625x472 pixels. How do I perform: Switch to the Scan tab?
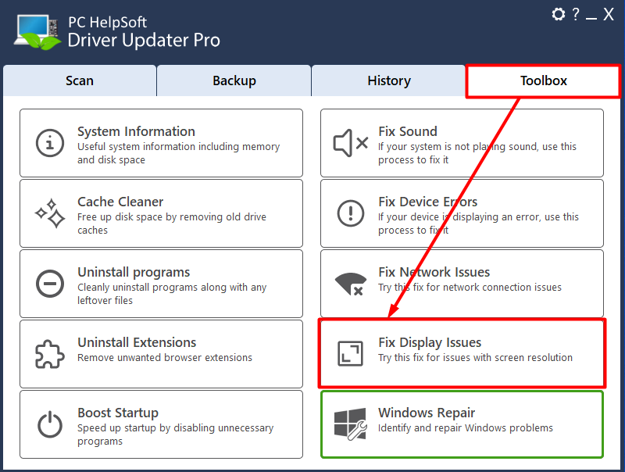[x=80, y=81]
